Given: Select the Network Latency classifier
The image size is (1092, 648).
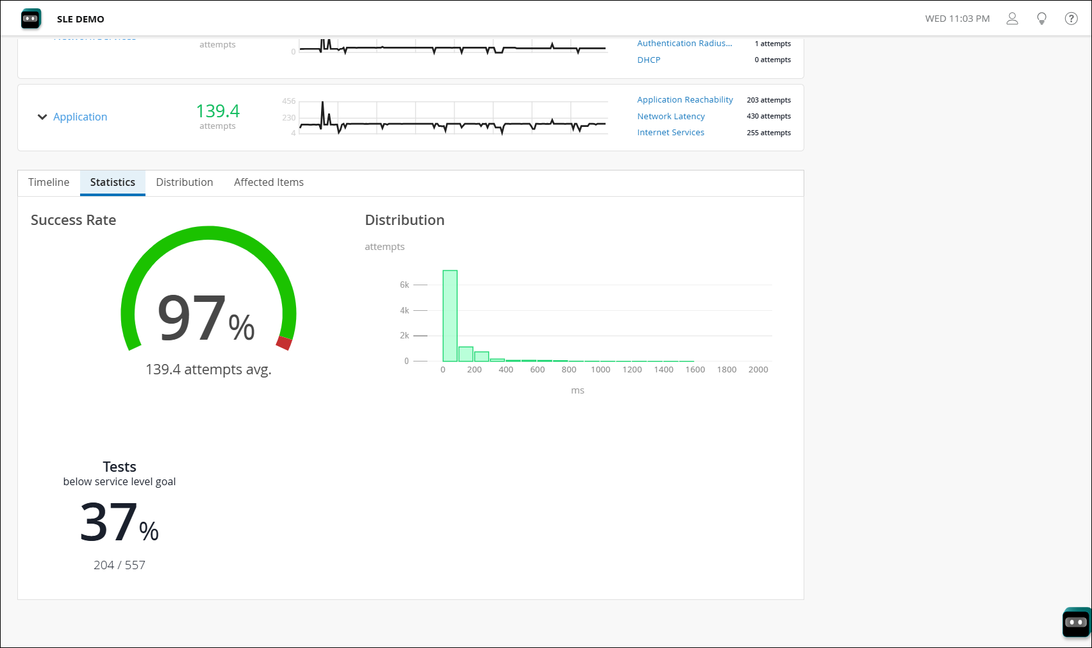Looking at the screenshot, I should (670, 116).
